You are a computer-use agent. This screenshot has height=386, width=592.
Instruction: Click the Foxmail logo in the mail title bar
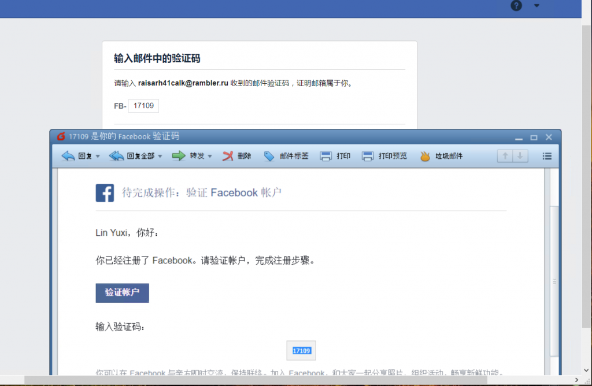pyautogui.click(x=61, y=136)
